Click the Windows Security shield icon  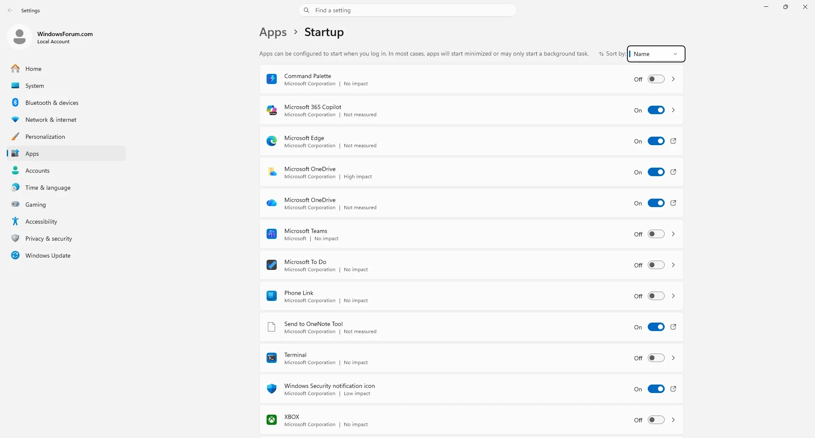tap(272, 389)
